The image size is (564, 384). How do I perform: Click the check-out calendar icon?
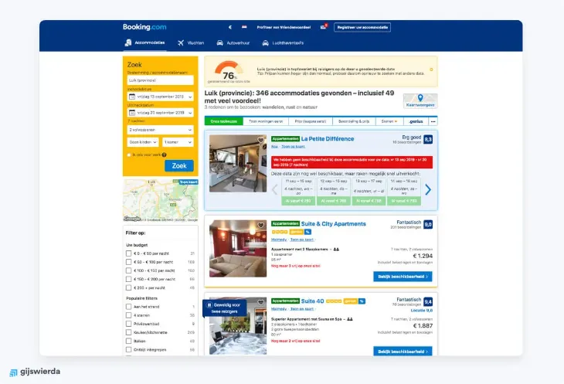click(132, 113)
